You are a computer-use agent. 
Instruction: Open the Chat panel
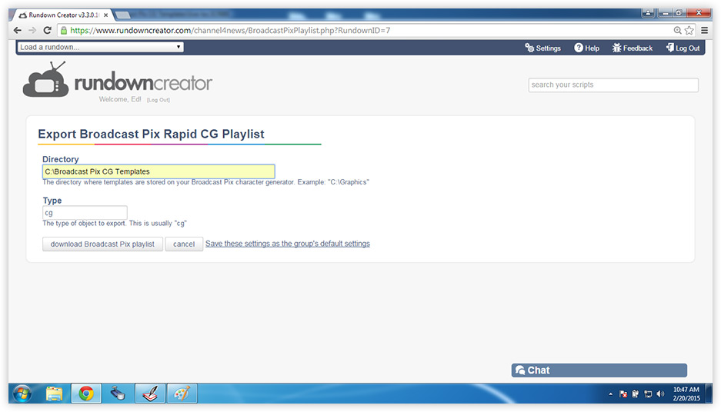pyautogui.click(x=599, y=370)
